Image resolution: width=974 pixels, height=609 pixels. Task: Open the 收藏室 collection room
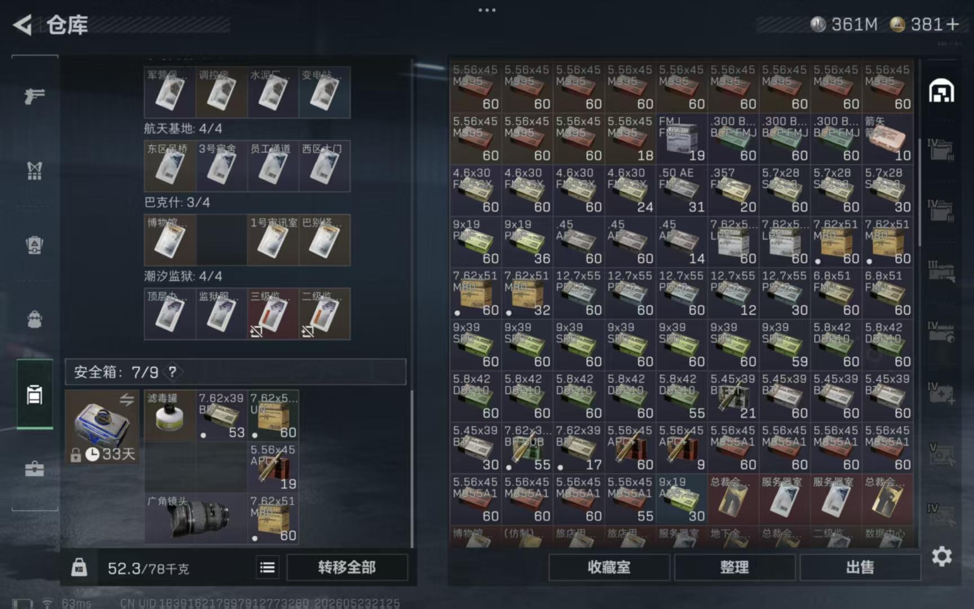pos(609,567)
